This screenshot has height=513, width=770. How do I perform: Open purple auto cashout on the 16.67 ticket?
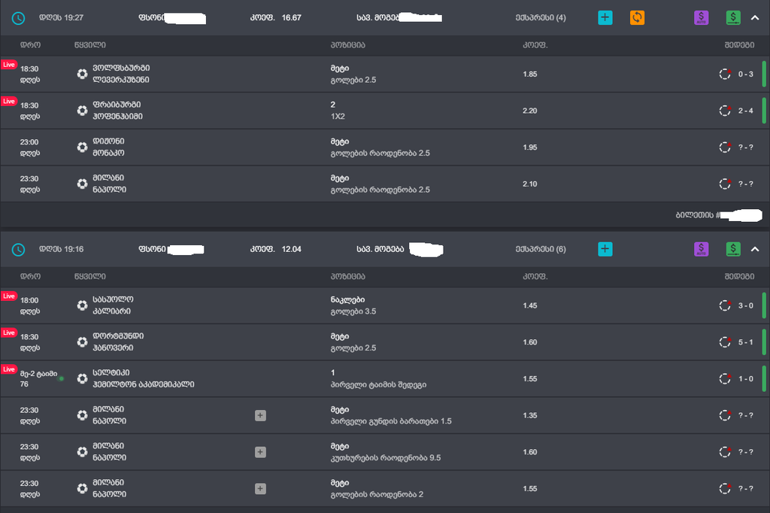coord(701,17)
